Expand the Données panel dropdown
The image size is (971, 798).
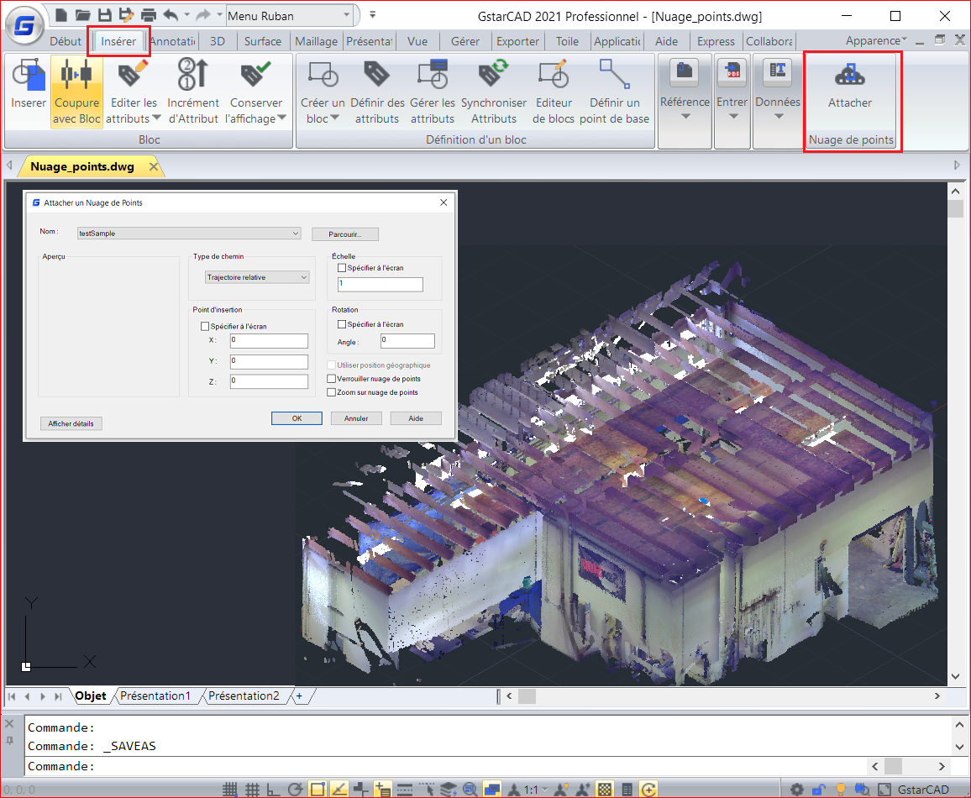click(779, 117)
